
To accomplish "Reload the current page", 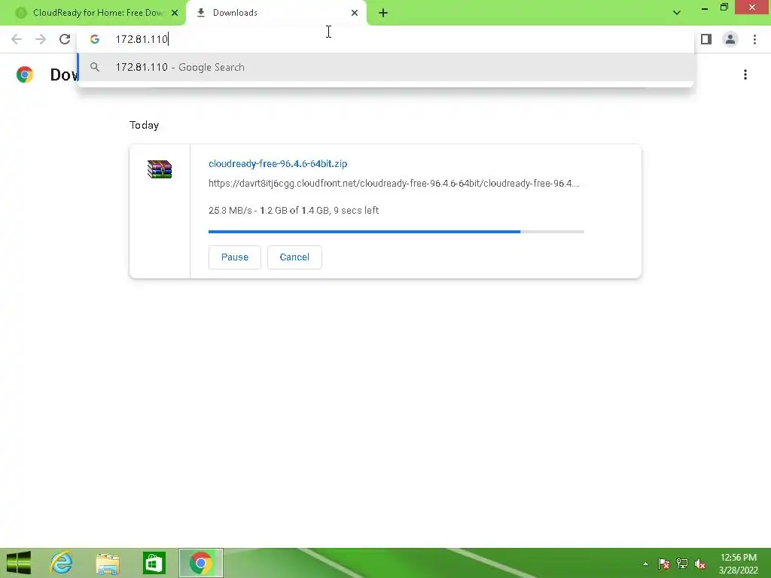I will [x=65, y=39].
